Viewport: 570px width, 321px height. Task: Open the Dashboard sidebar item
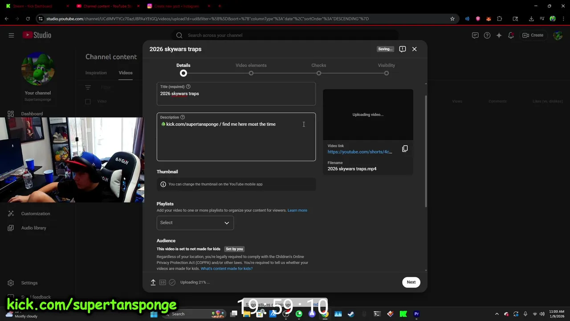click(x=32, y=114)
